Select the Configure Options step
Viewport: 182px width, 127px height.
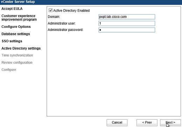[16, 27]
